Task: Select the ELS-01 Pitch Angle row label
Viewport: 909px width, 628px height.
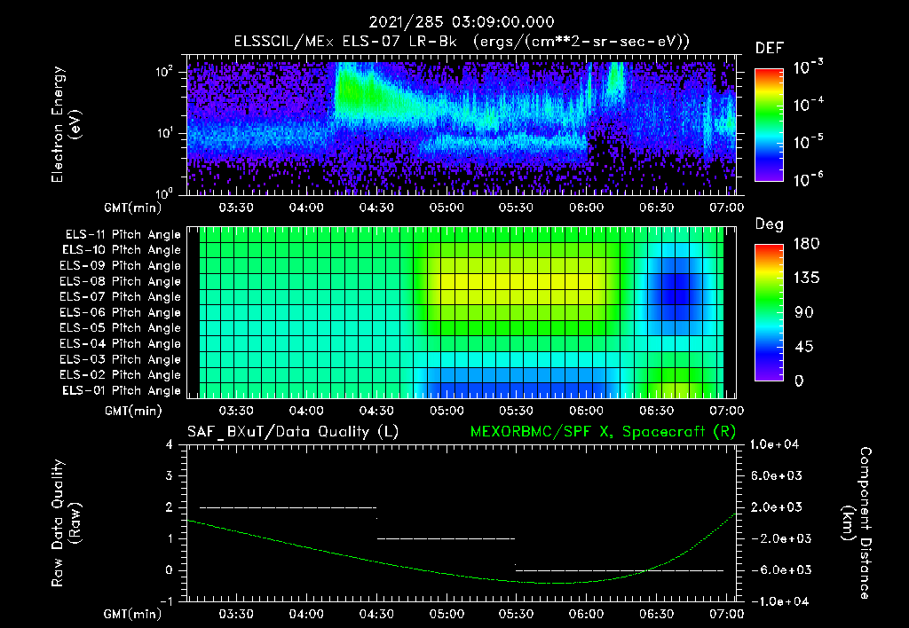Action: coord(122,390)
